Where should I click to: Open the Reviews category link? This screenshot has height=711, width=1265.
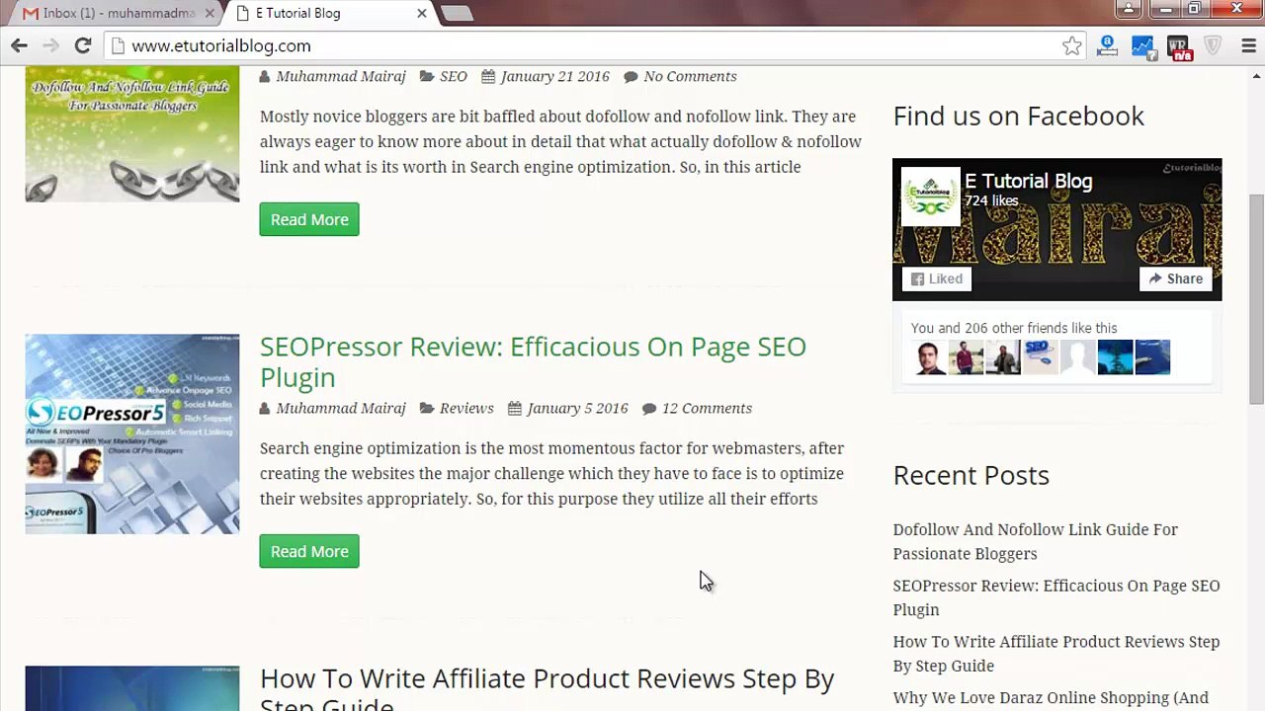pyautogui.click(x=466, y=408)
